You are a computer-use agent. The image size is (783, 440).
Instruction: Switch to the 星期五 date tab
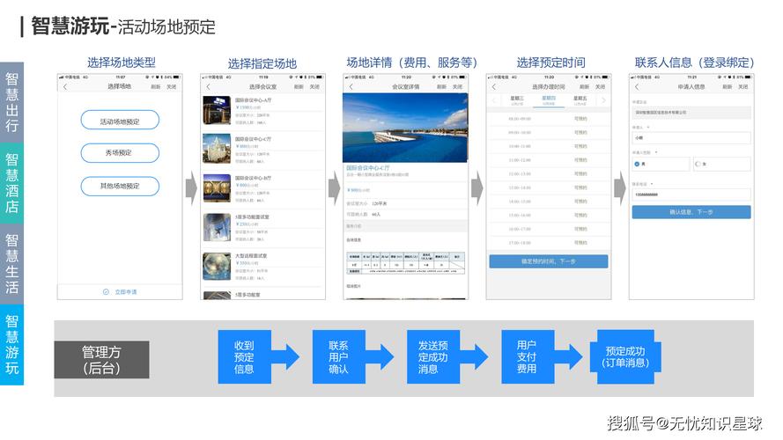[x=580, y=100]
